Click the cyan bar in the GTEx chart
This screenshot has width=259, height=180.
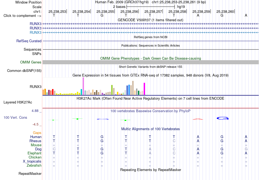pos(81,92)
